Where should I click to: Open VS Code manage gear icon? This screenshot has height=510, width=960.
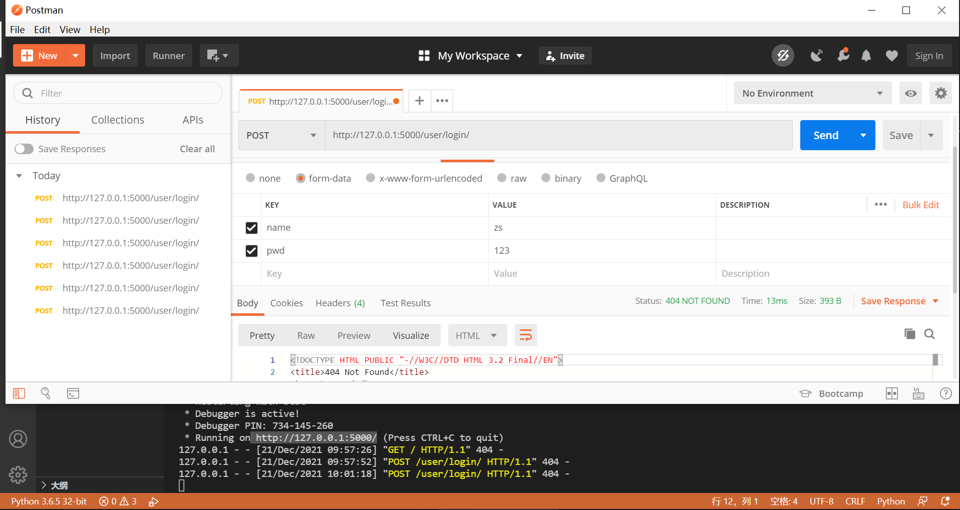click(18, 474)
